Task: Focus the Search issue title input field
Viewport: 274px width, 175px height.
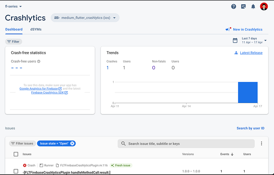Action: pos(186,144)
